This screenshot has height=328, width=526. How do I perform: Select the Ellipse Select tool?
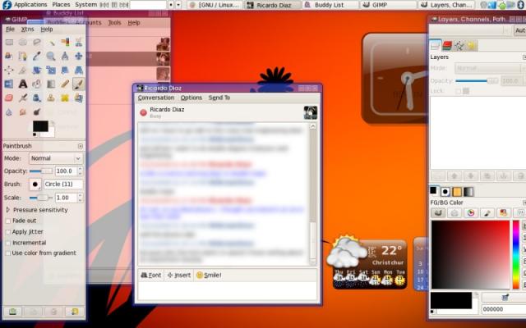click(23, 42)
